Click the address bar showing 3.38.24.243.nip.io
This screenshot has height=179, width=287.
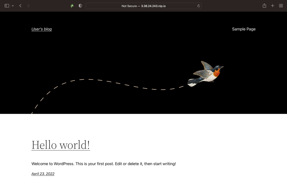coord(143,6)
